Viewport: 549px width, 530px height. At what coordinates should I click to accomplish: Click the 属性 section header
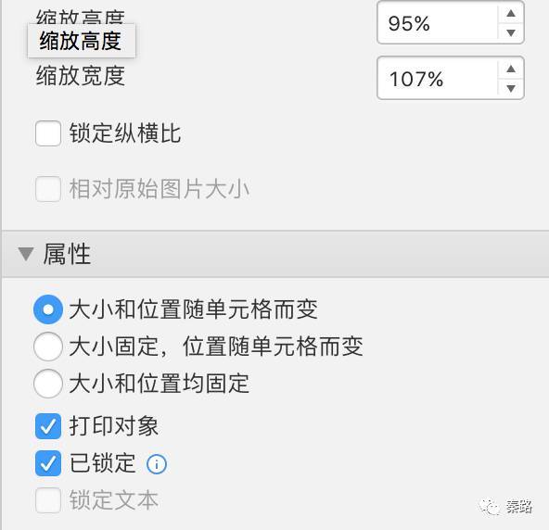tap(275, 254)
